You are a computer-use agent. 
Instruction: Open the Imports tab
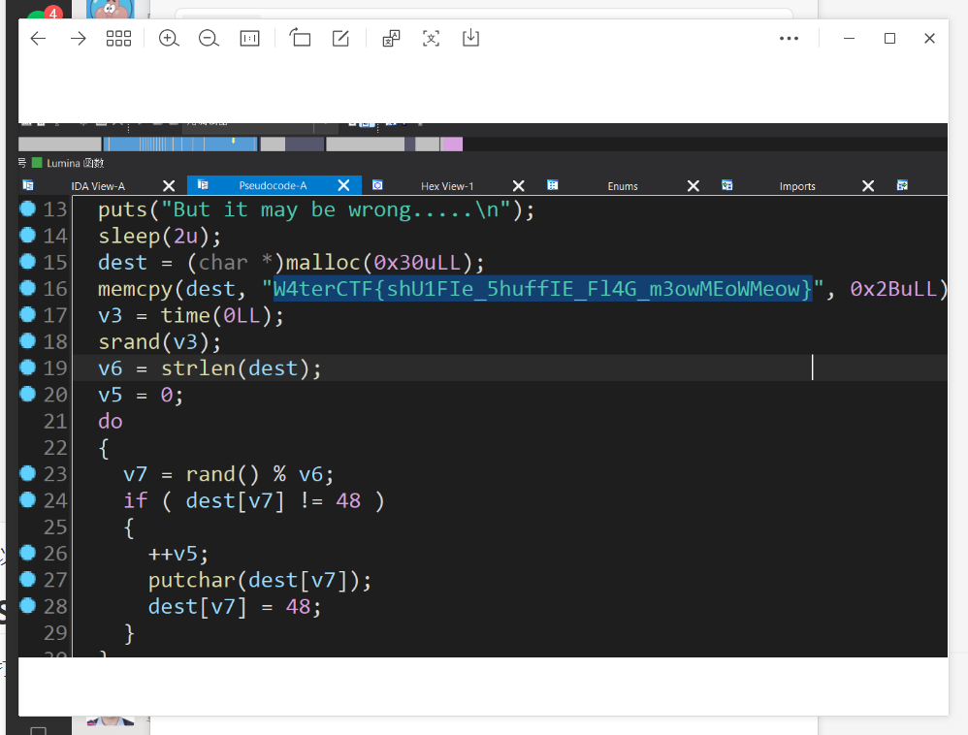tap(797, 186)
